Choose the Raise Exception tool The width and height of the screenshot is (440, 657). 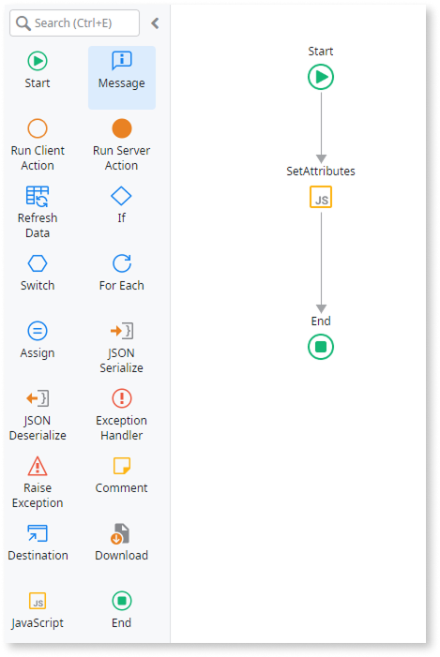point(38,483)
